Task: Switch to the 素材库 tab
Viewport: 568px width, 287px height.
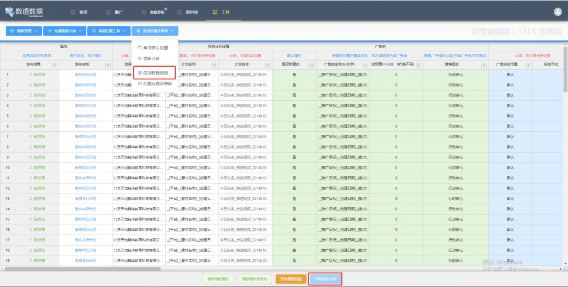Action: pyautogui.click(x=188, y=12)
